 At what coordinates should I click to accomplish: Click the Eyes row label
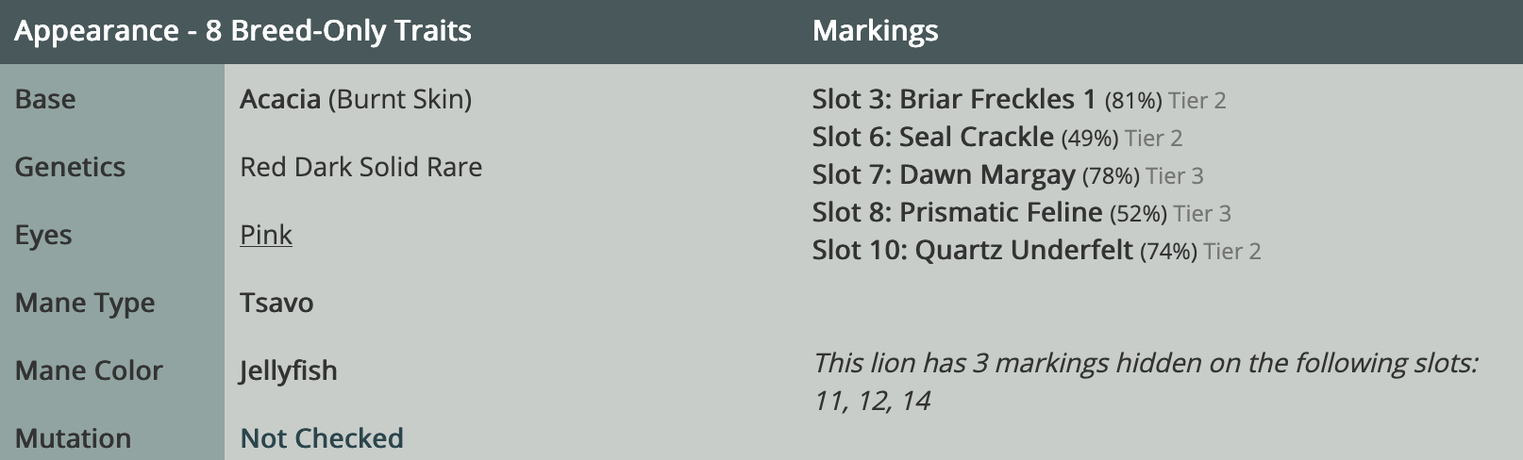(x=43, y=235)
